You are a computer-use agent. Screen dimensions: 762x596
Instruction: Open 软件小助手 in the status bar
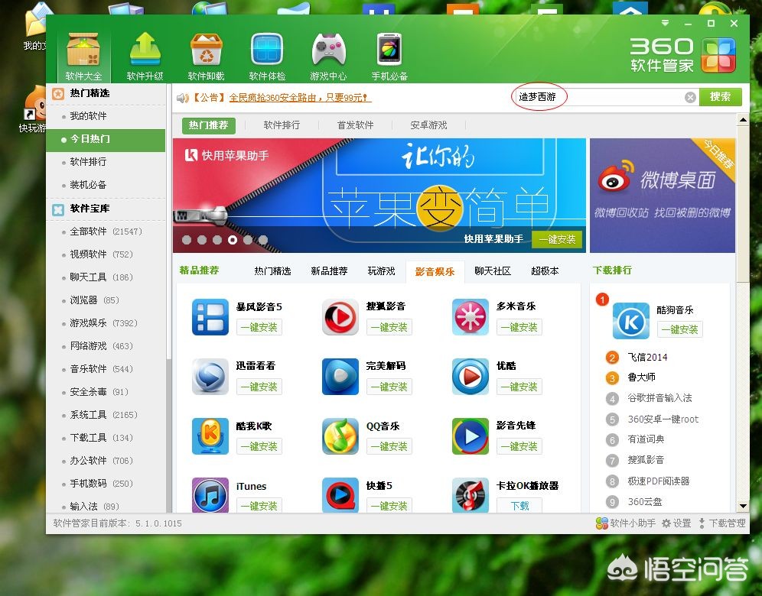pos(626,523)
